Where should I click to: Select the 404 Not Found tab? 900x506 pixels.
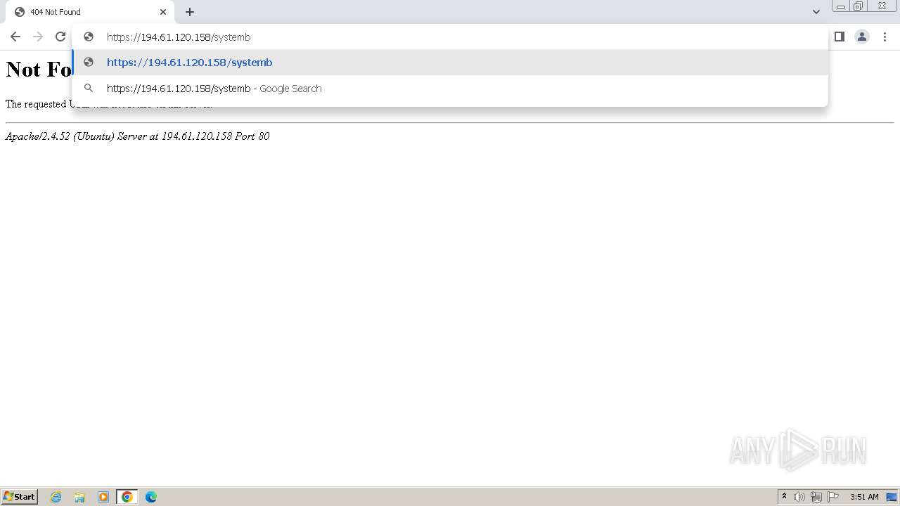[x=90, y=12]
